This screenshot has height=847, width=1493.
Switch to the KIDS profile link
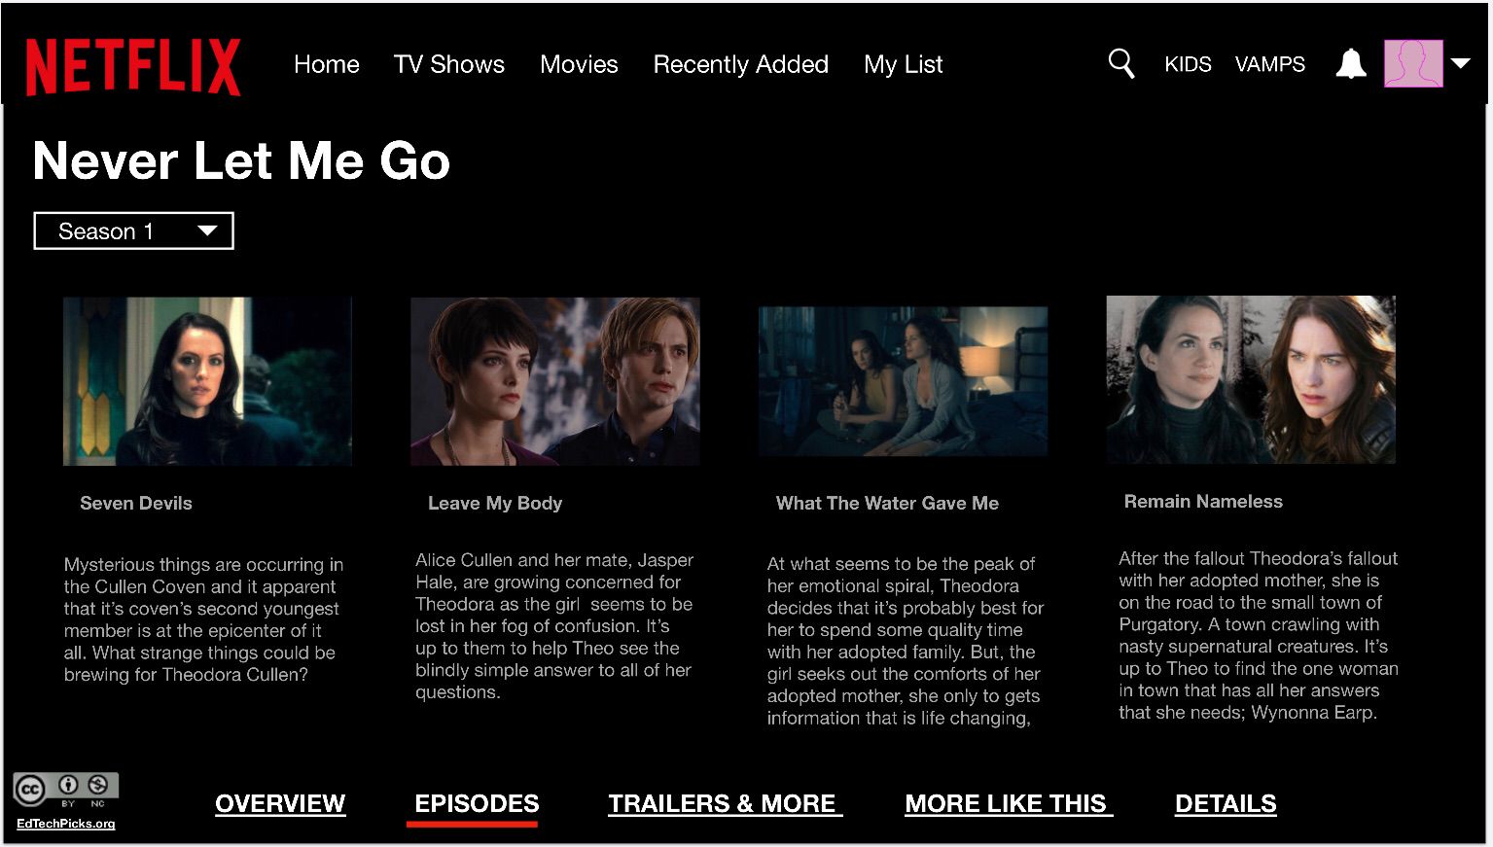(1188, 64)
